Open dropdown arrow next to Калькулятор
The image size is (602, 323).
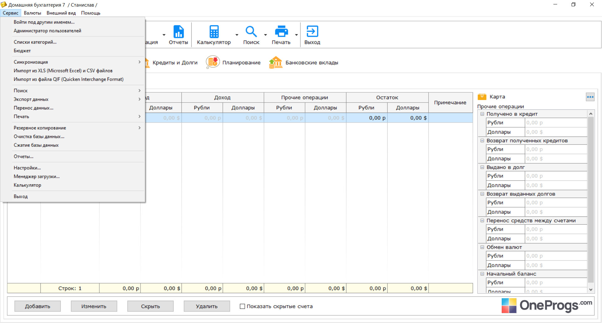237,35
